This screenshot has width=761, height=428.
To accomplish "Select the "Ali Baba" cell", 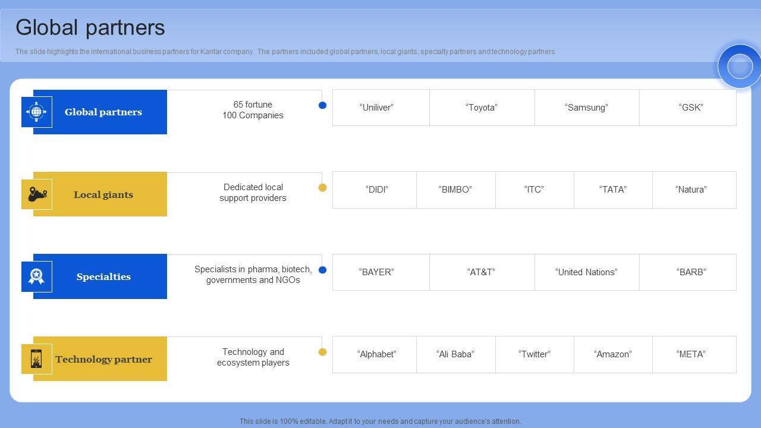I will (456, 355).
